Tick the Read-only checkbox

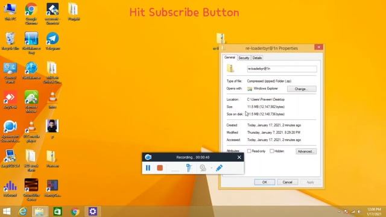[249, 151]
